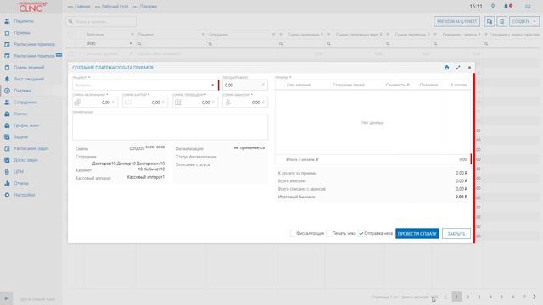Open Доска задач in sidebar
The image size is (543, 305).
point(25,160)
